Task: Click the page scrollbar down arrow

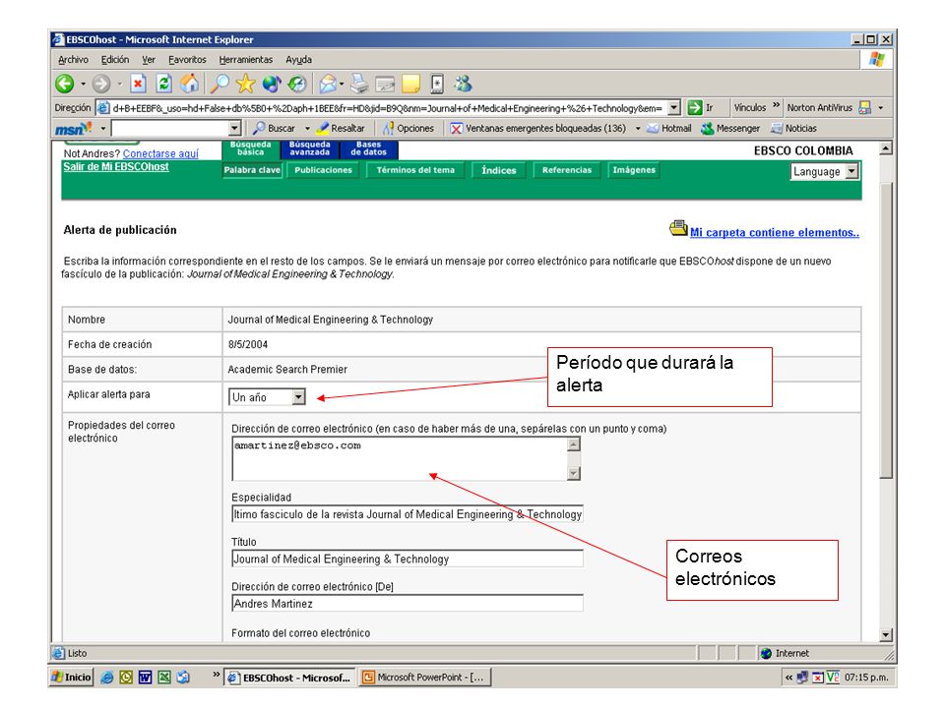Action: click(x=885, y=634)
